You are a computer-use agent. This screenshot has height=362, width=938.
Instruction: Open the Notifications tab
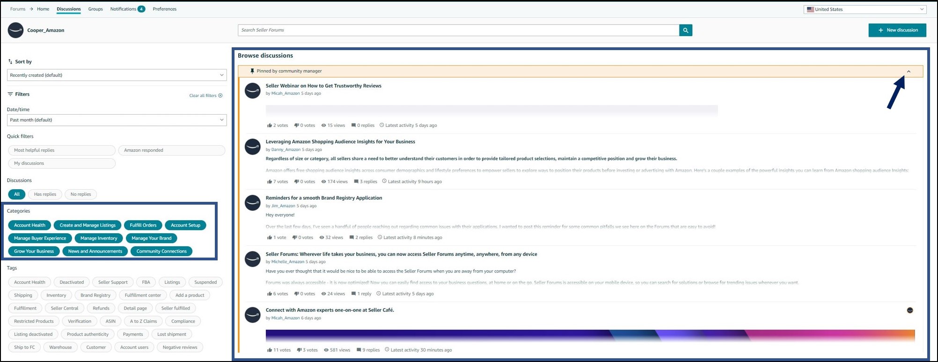click(x=127, y=9)
